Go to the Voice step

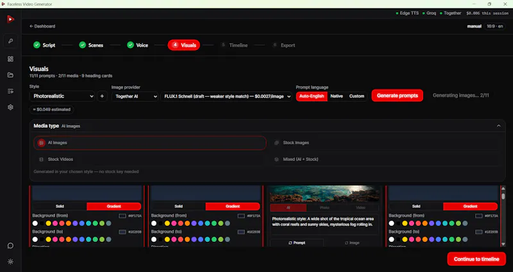137,45
